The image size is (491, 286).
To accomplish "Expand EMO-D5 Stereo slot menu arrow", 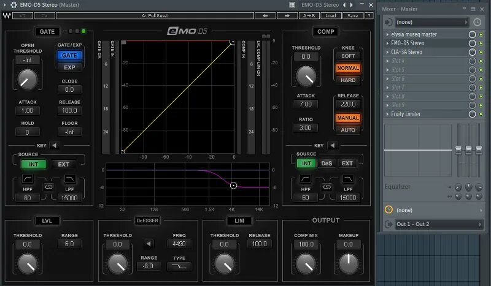I will [x=387, y=43].
